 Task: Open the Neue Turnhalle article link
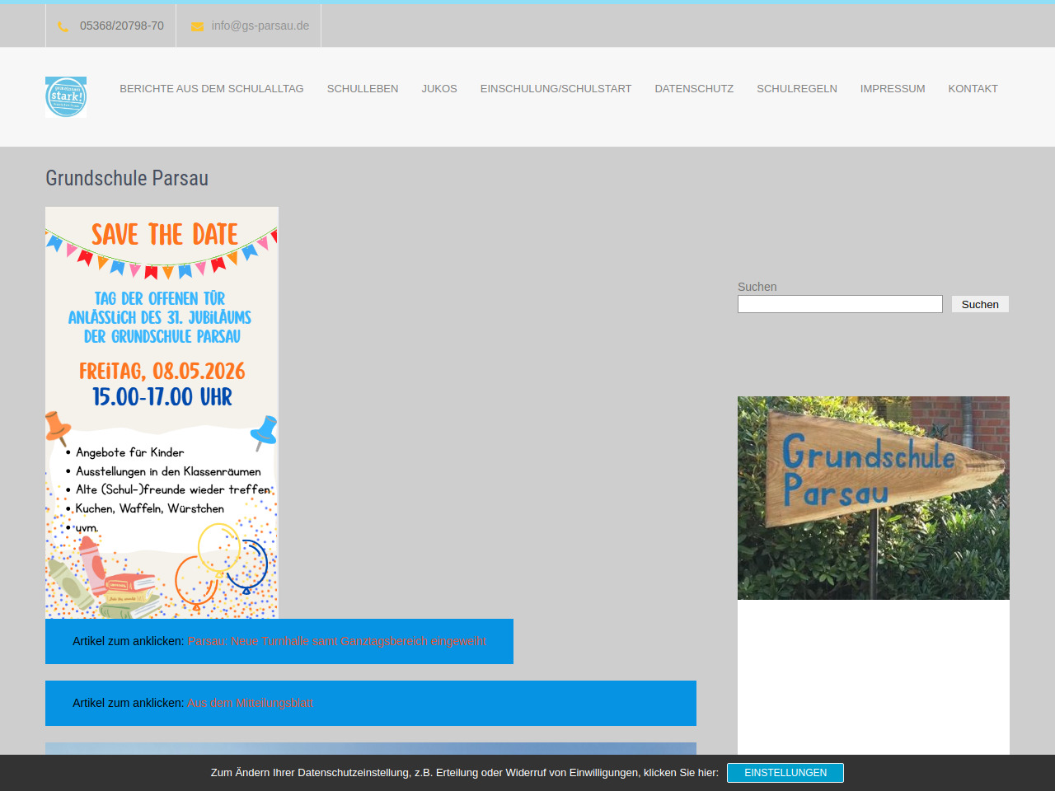pos(336,641)
